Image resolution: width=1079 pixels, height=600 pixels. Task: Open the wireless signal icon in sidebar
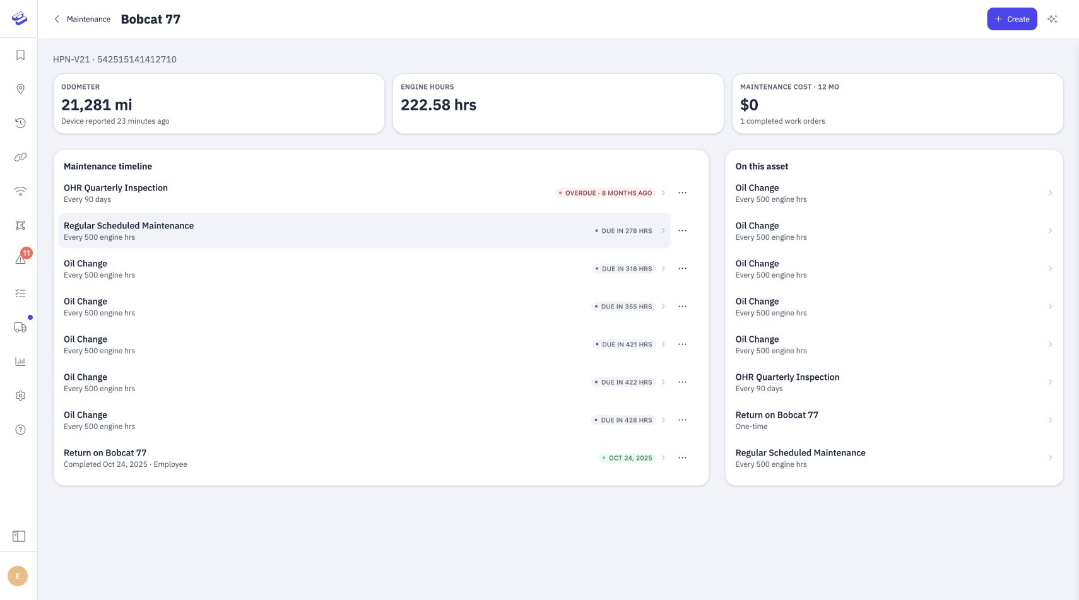[x=20, y=191]
